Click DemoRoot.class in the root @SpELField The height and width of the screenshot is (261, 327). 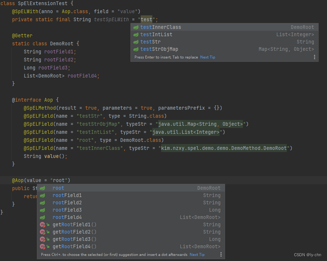click(x=140, y=140)
